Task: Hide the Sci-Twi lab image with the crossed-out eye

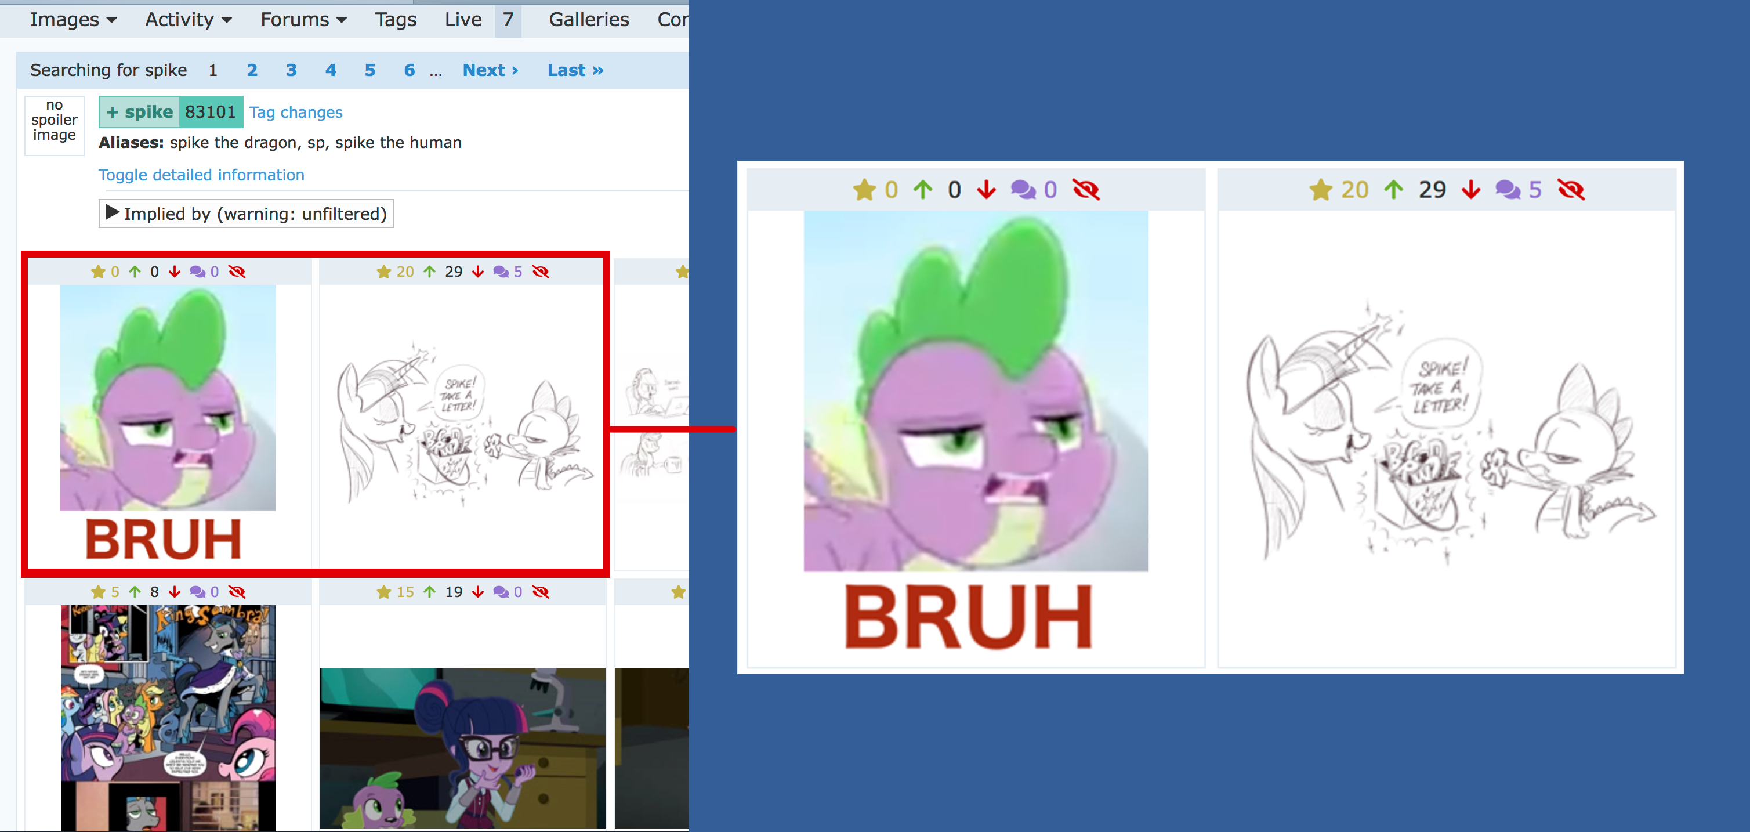Action: pyautogui.click(x=541, y=592)
